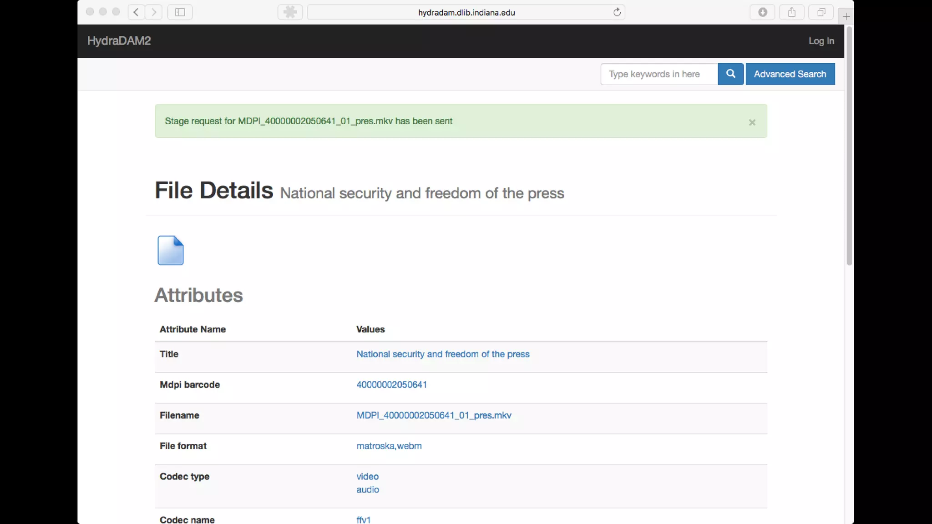The height and width of the screenshot is (524, 932).
Task: Focus the keyword search field
Action: [x=658, y=74]
